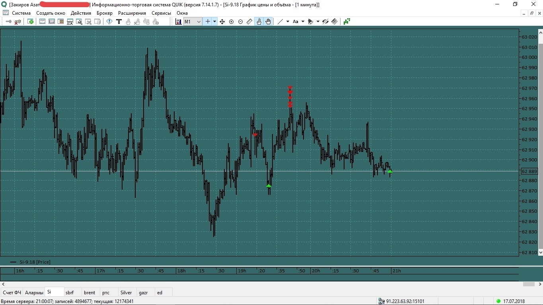Viewport: 543px width, 305px height.
Task: Restore the inner chart window
Action: coord(532,13)
